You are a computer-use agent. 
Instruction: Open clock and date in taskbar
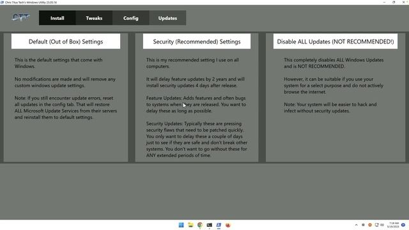tap(393, 225)
